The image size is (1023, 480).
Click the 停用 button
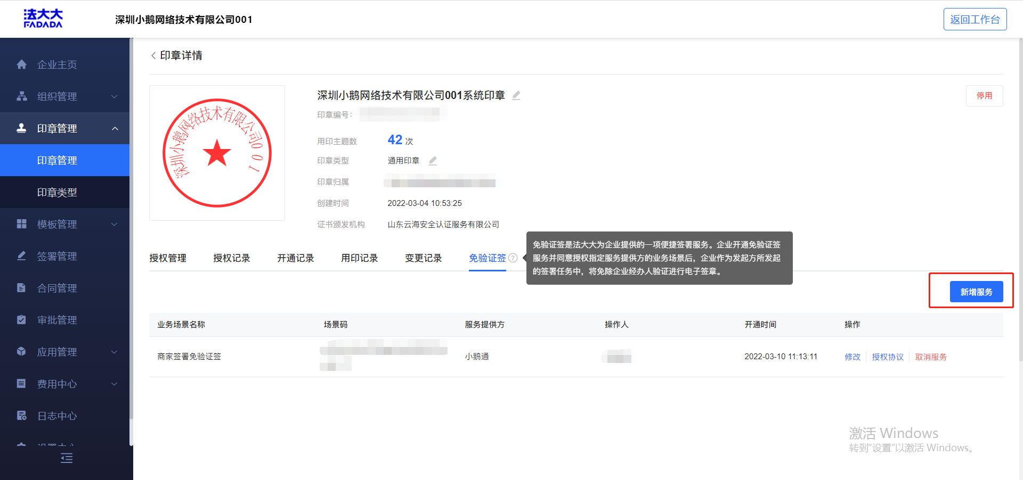click(x=985, y=96)
